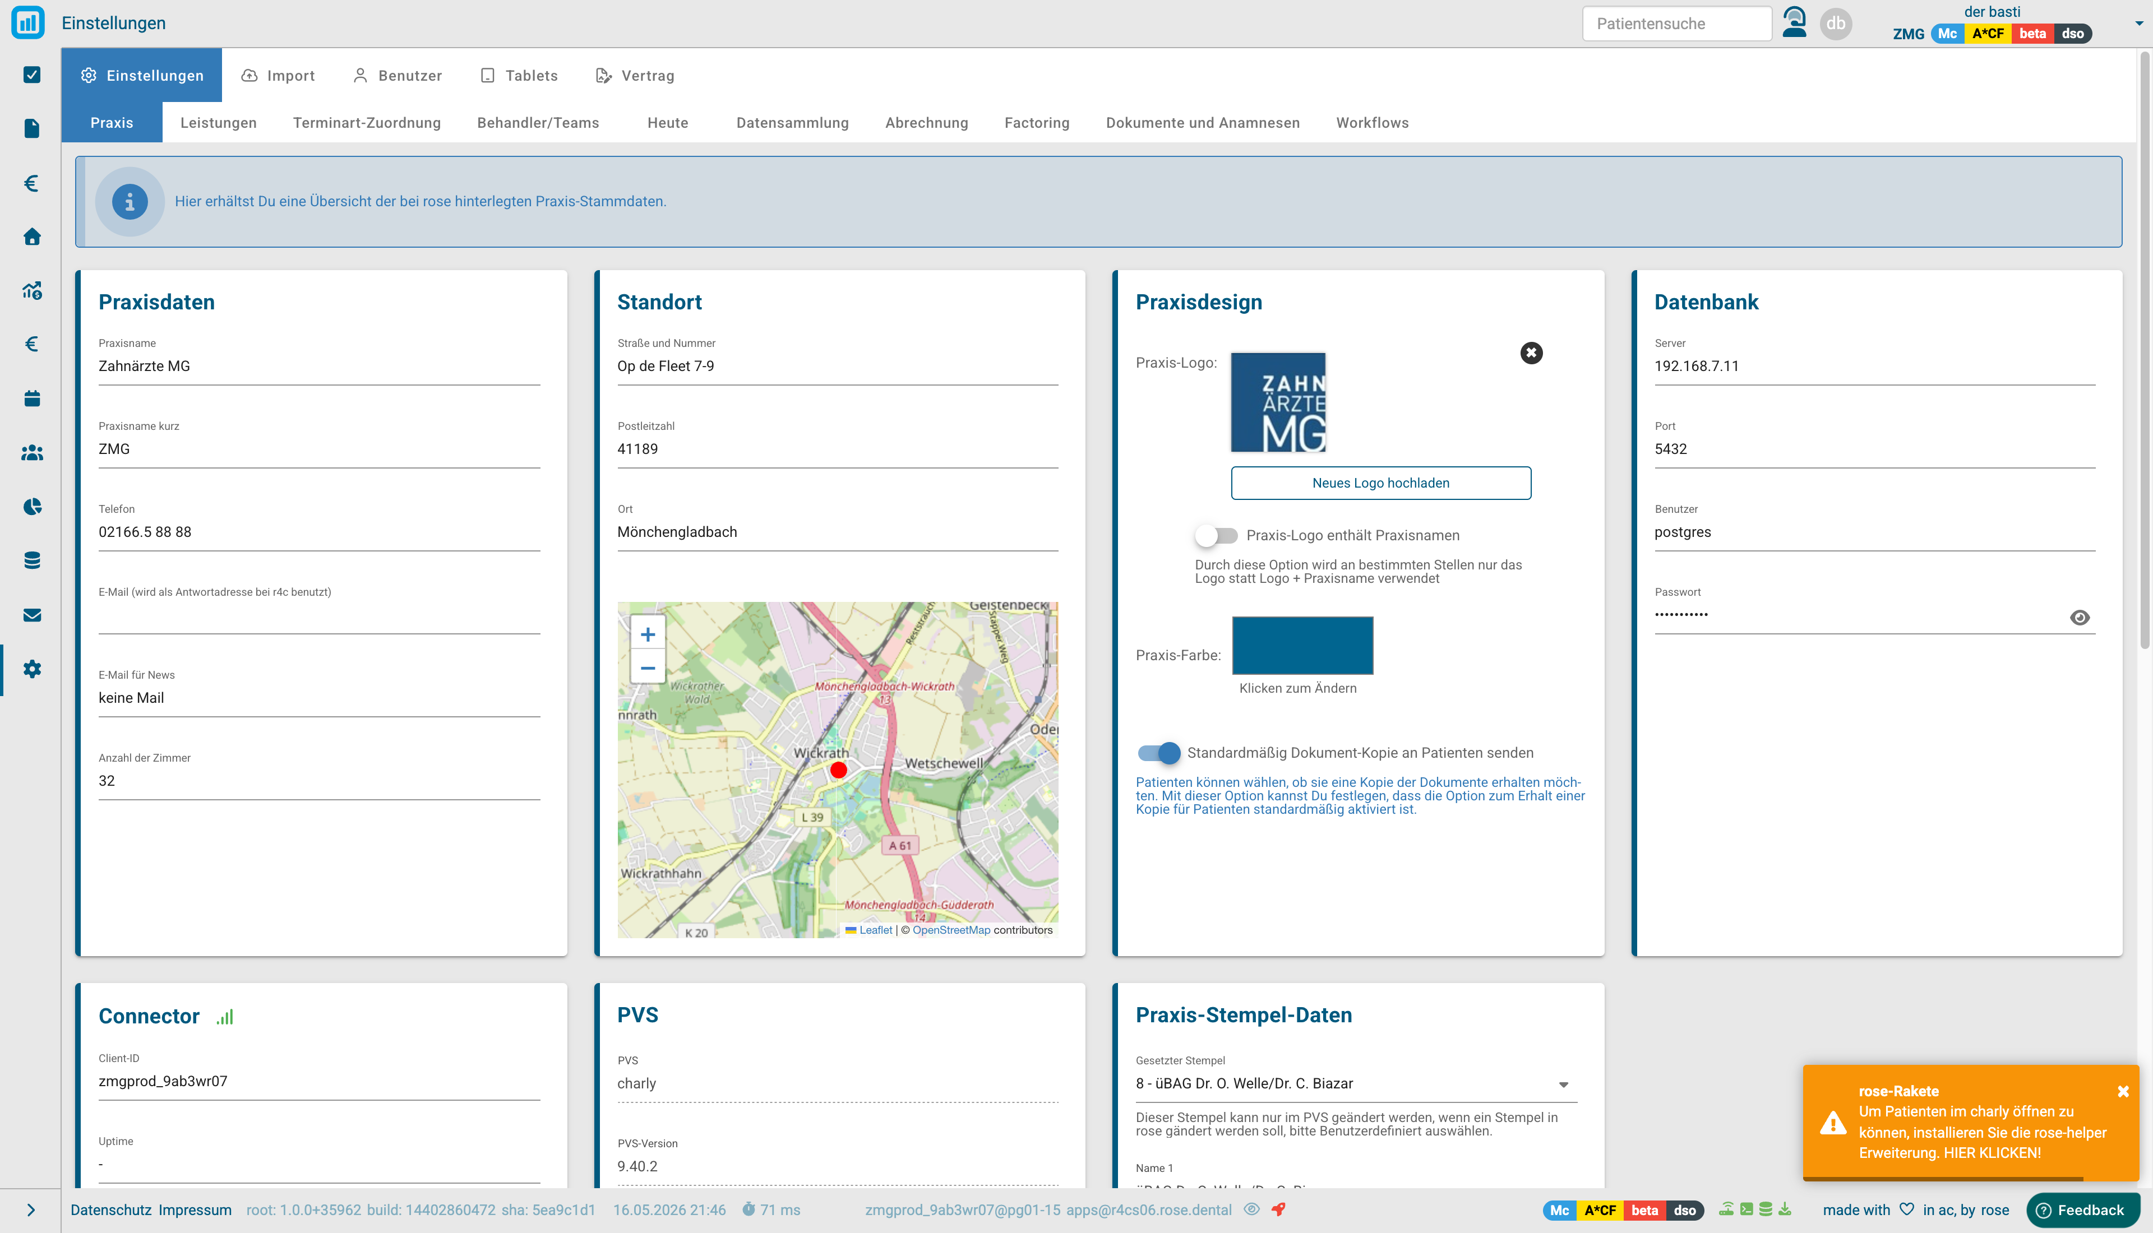Click the Praxisname field 'Zahnärzte MG'
Image resolution: width=2153 pixels, height=1233 pixels.
[x=320, y=366]
